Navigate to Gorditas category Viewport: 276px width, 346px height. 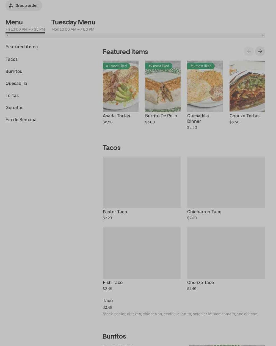pos(14,107)
